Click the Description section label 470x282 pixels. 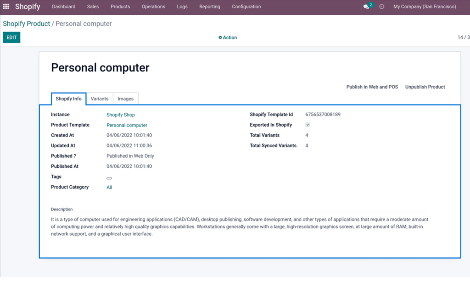(x=62, y=209)
